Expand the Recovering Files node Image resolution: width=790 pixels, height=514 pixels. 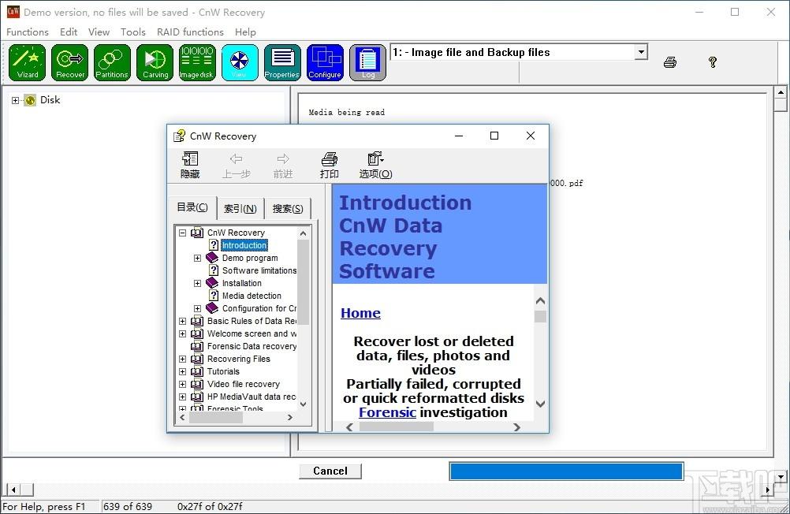[182, 359]
